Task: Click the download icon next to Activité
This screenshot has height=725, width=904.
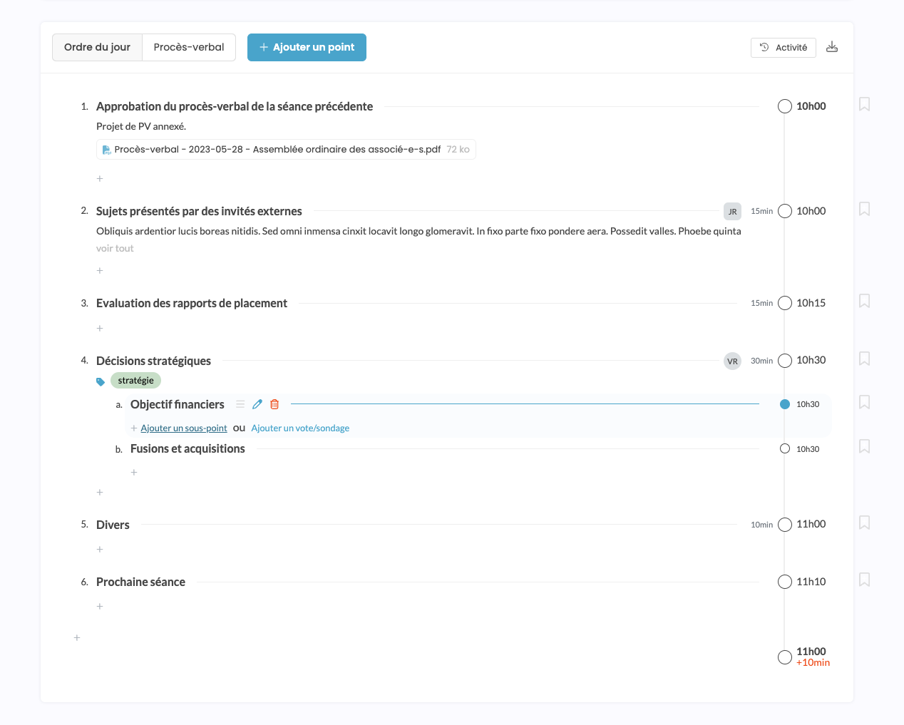Action: click(832, 47)
